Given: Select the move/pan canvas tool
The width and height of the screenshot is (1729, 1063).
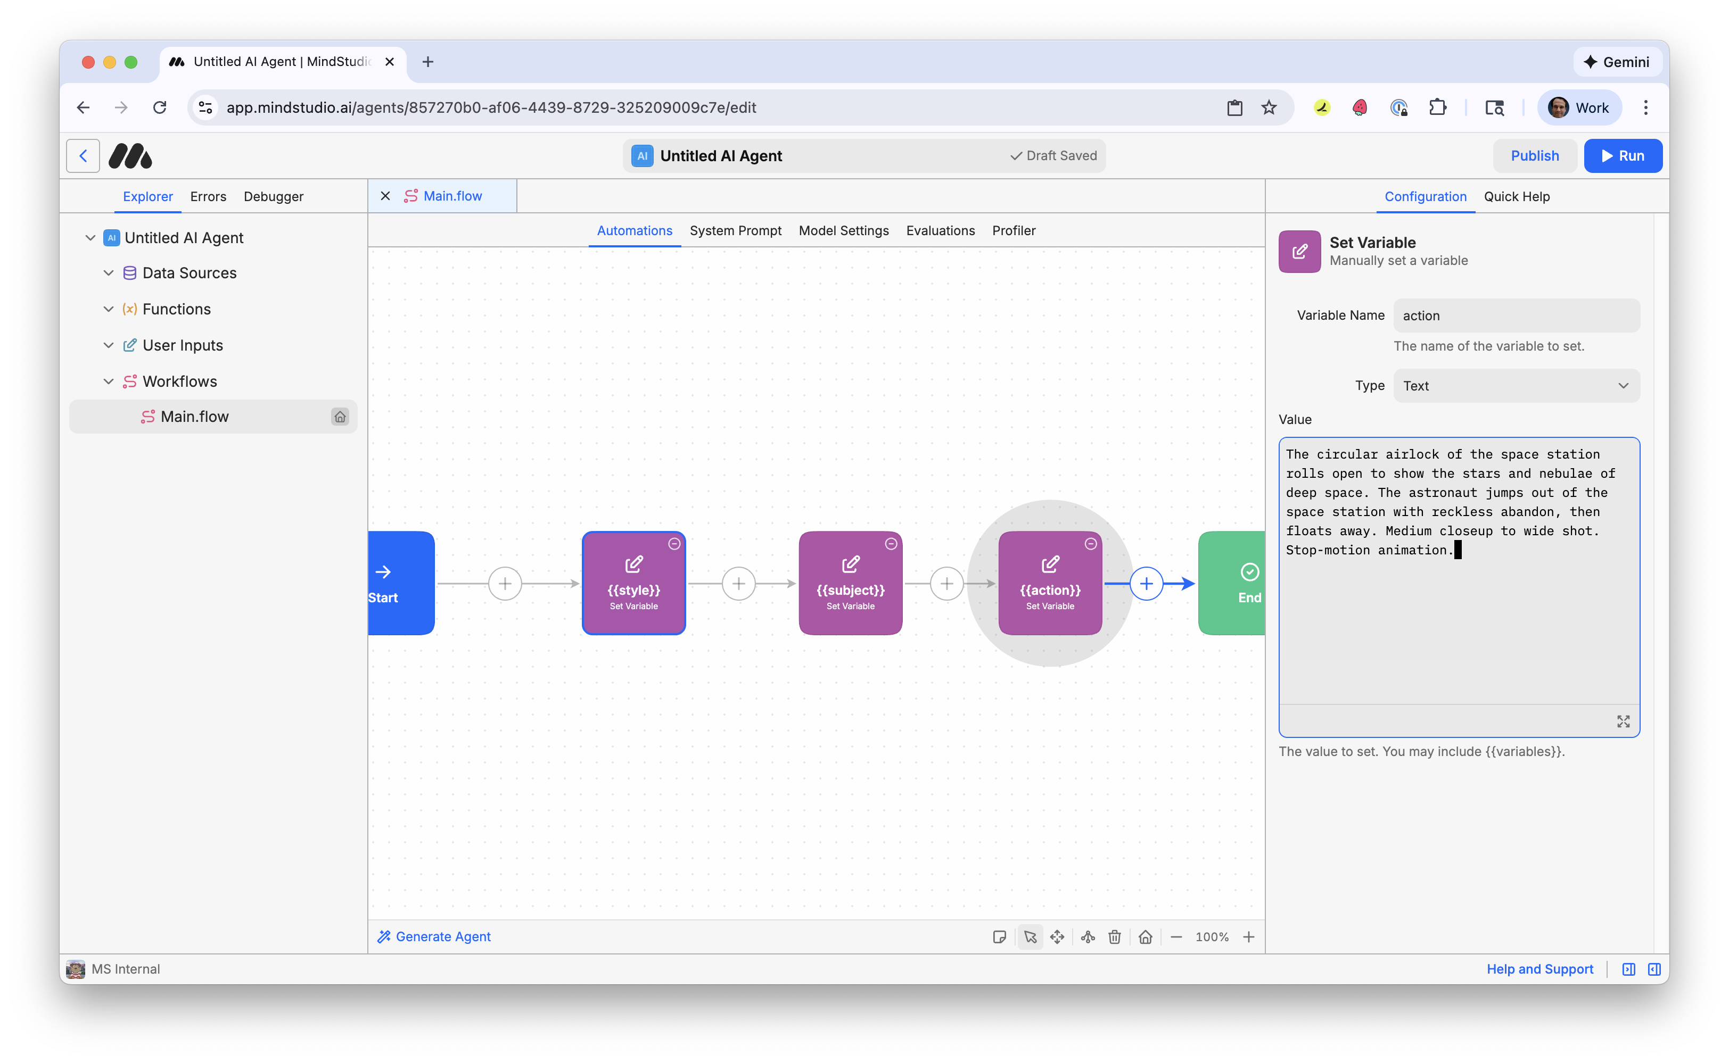Looking at the screenshot, I should tap(1057, 937).
